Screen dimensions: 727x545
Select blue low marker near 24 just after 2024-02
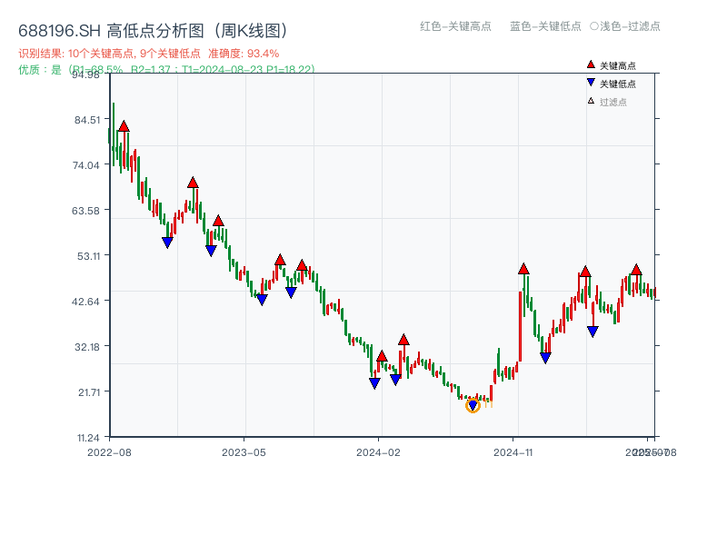pos(395,380)
